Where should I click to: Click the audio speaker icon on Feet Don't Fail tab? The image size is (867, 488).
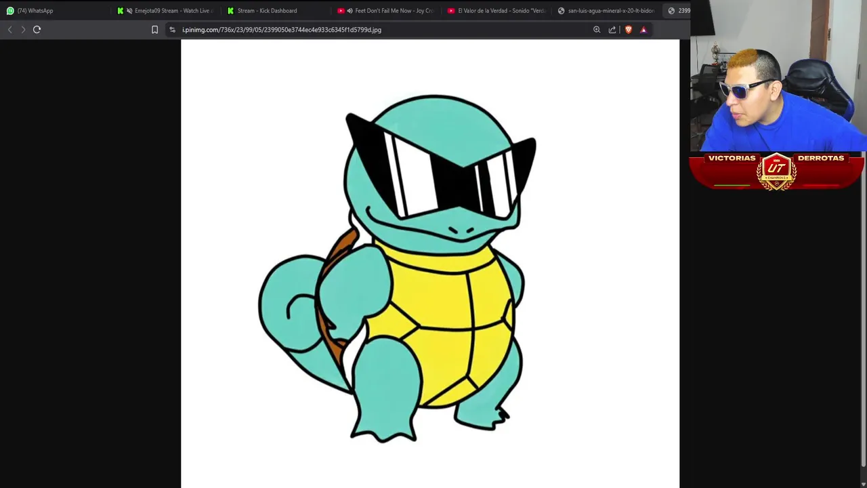click(x=350, y=11)
